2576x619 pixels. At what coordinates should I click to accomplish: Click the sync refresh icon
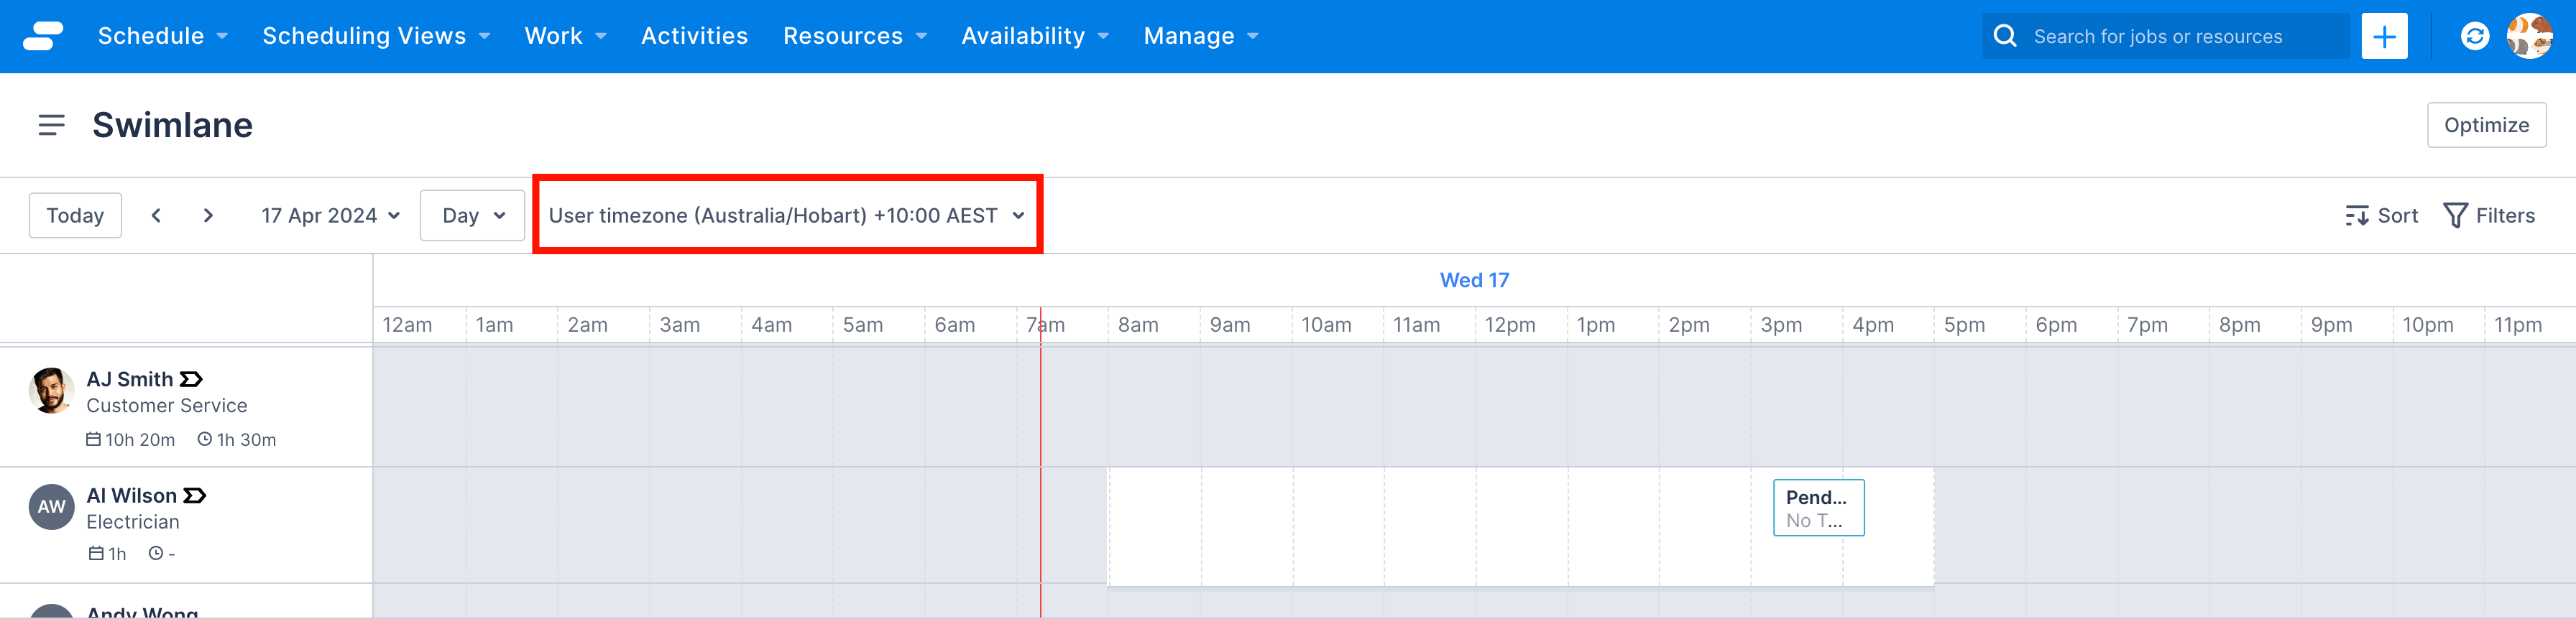coord(2474,36)
